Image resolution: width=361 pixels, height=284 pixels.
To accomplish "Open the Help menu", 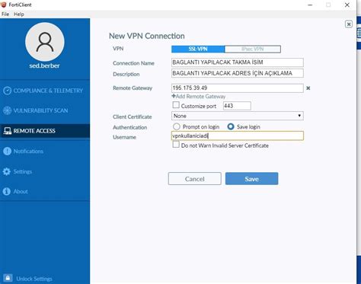I will [19, 14].
